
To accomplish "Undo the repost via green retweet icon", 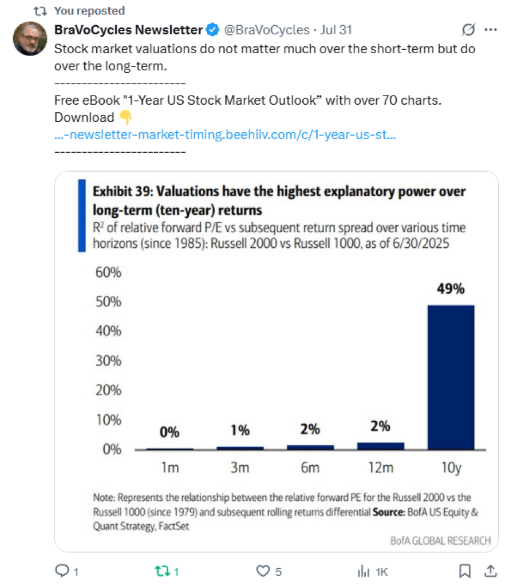I will 162,571.
